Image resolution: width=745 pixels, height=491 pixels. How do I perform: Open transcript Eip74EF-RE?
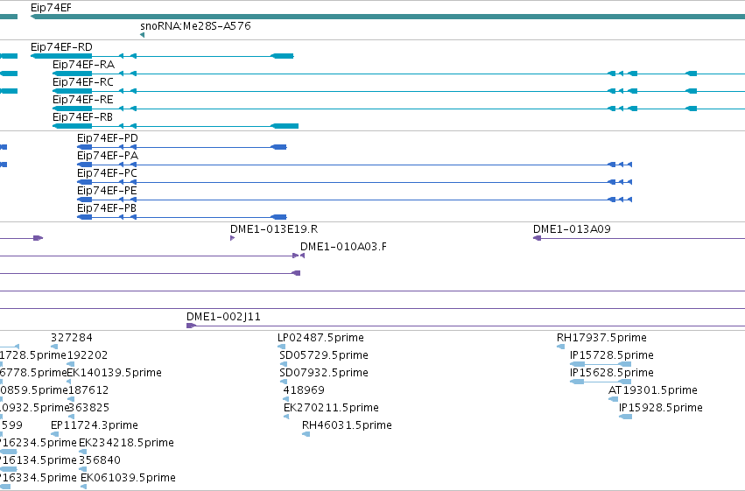click(398, 109)
